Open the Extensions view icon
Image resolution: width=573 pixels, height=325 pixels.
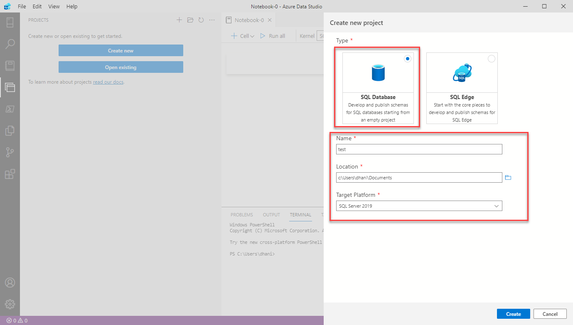pos(10,174)
